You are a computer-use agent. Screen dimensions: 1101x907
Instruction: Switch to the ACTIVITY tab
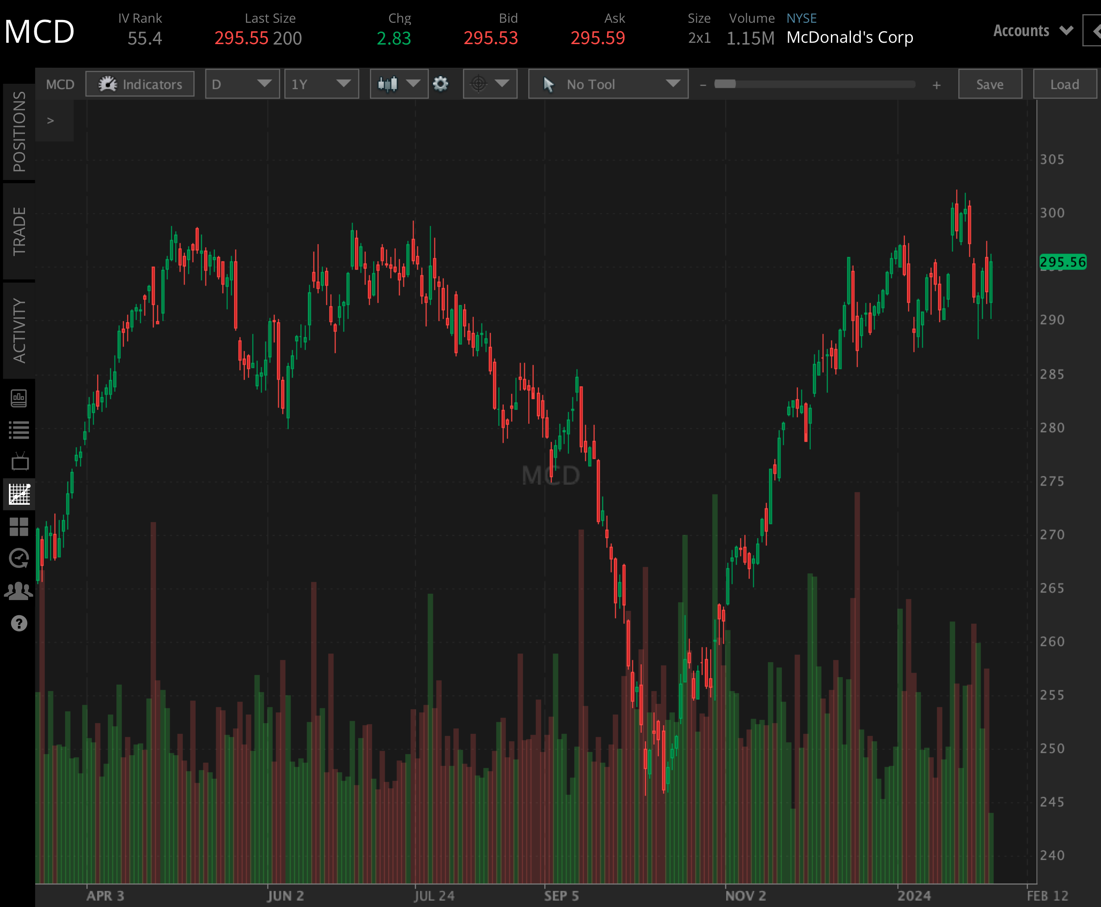[x=19, y=327]
